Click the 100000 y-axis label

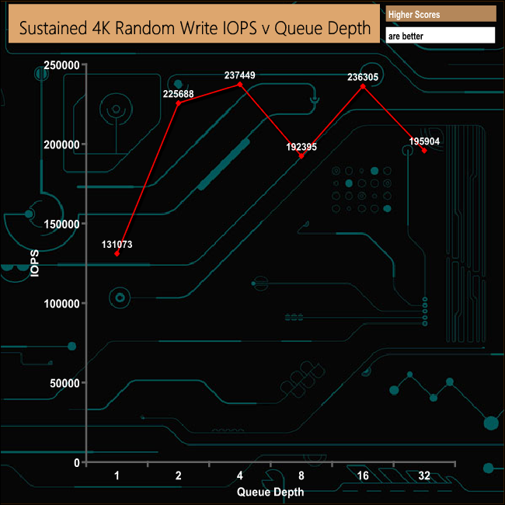pos(61,303)
